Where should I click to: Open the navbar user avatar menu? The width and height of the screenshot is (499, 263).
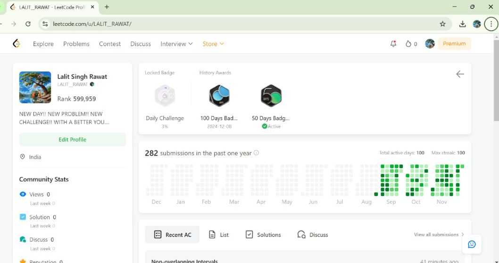430,44
